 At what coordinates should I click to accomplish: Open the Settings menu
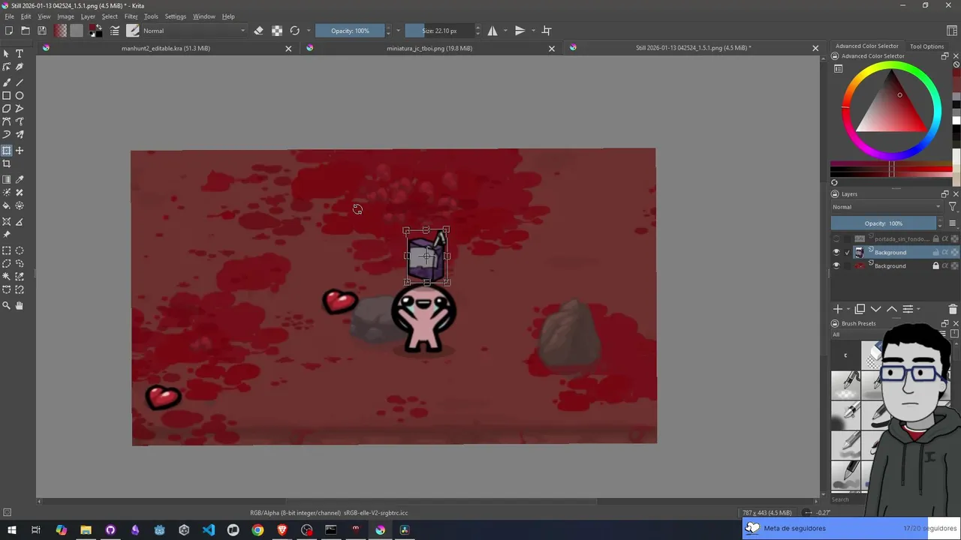click(175, 16)
